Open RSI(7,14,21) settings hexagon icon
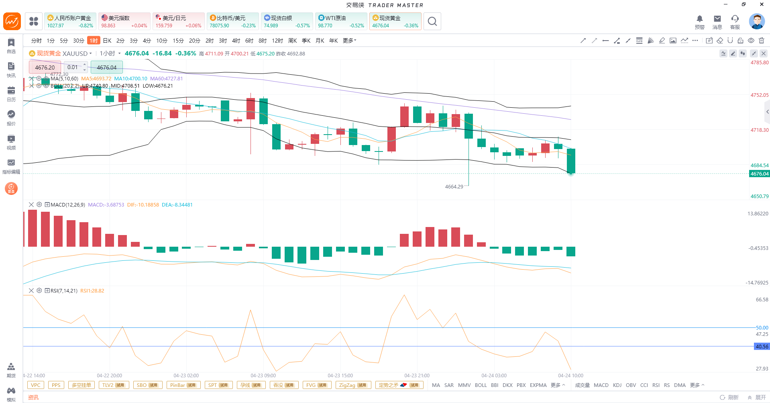770x403 pixels. (39, 291)
